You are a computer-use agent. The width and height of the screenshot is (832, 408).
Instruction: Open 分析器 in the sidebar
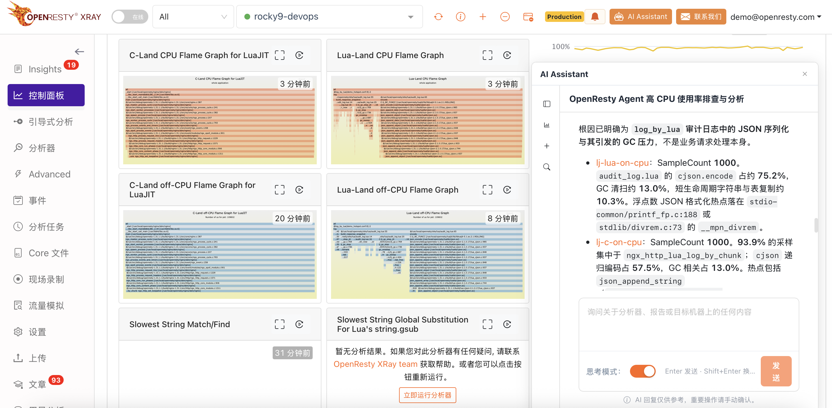click(x=46, y=148)
